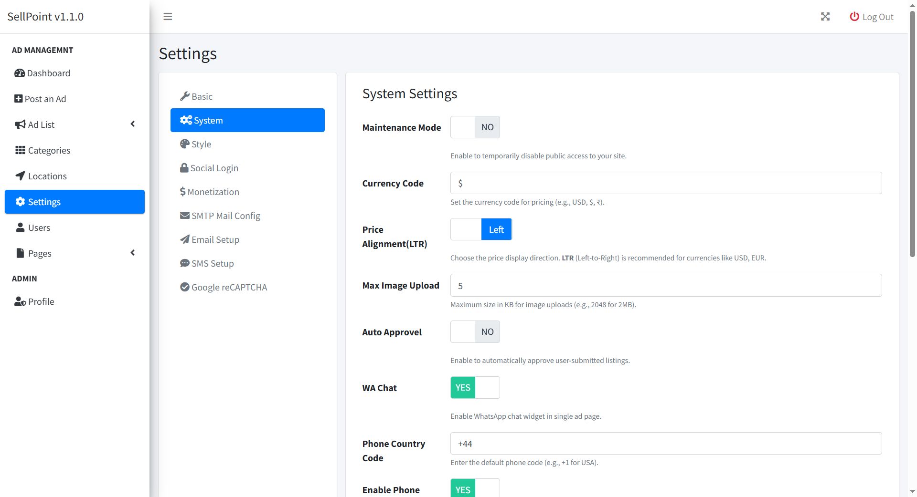Click the red power icon for Log Out
This screenshot has width=917, height=497.
[x=854, y=17]
